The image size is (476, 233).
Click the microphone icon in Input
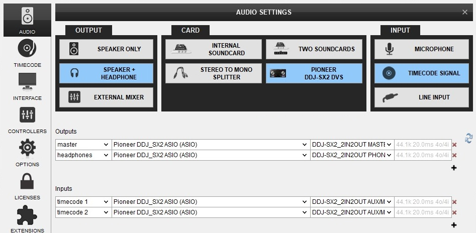pos(390,49)
